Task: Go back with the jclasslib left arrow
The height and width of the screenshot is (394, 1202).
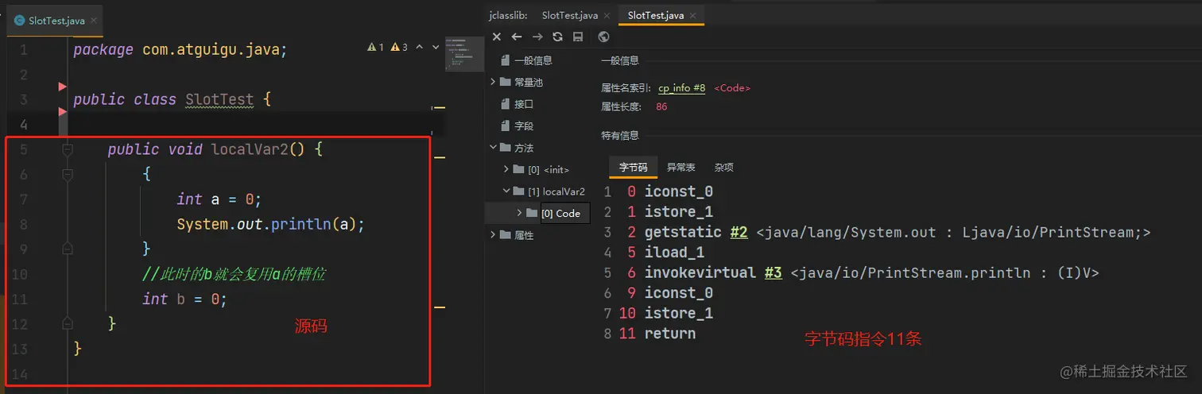Action: click(517, 37)
